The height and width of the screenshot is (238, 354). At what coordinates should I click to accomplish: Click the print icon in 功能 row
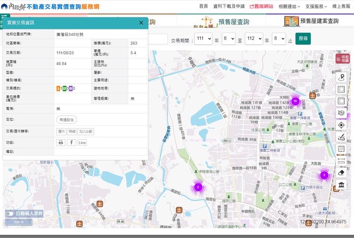pyautogui.click(x=61, y=142)
